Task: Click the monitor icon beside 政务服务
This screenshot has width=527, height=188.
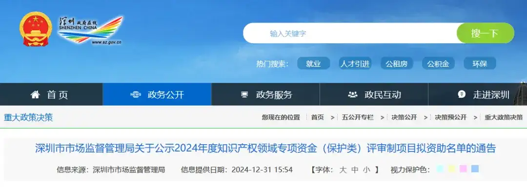Action: [244, 94]
